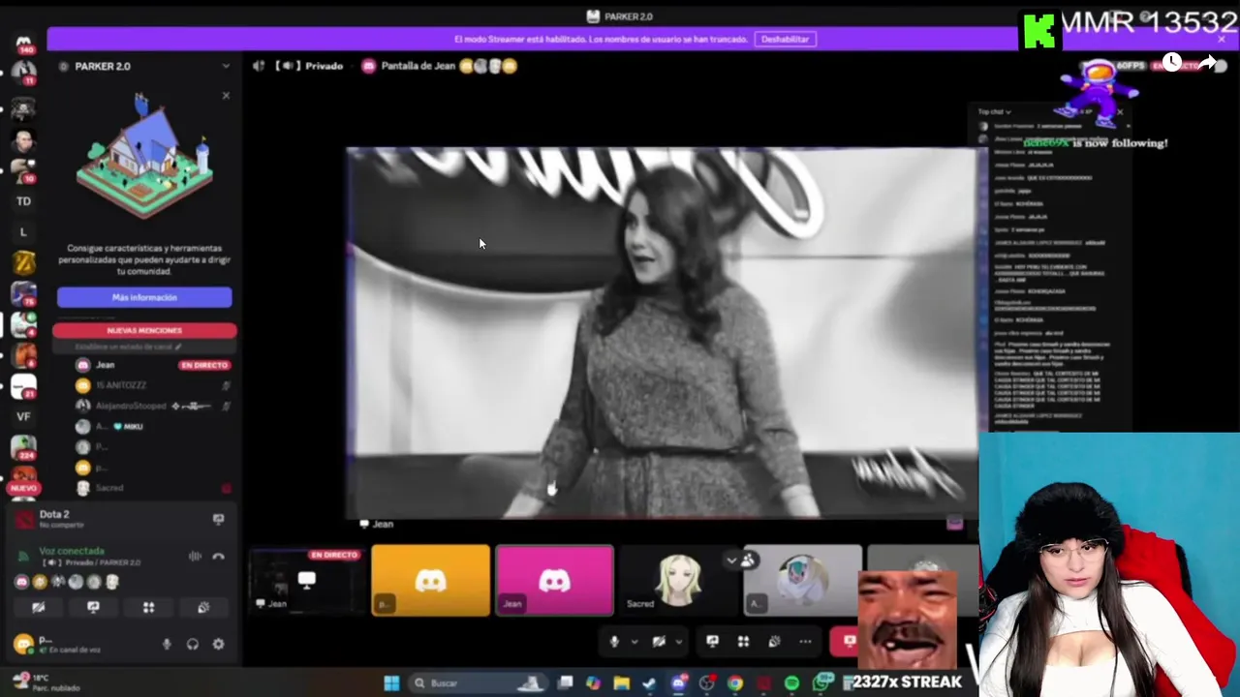Click the Más información button
This screenshot has width=1240, height=697.
pyautogui.click(x=144, y=297)
